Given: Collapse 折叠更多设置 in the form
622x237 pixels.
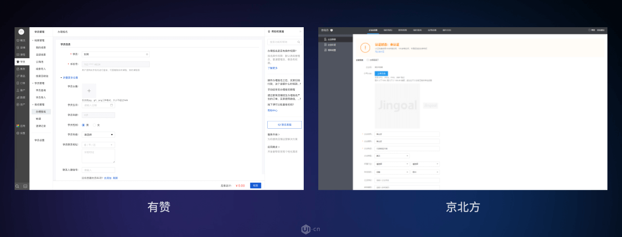Looking at the screenshot, I should pyautogui.click(x=69, y=77).
